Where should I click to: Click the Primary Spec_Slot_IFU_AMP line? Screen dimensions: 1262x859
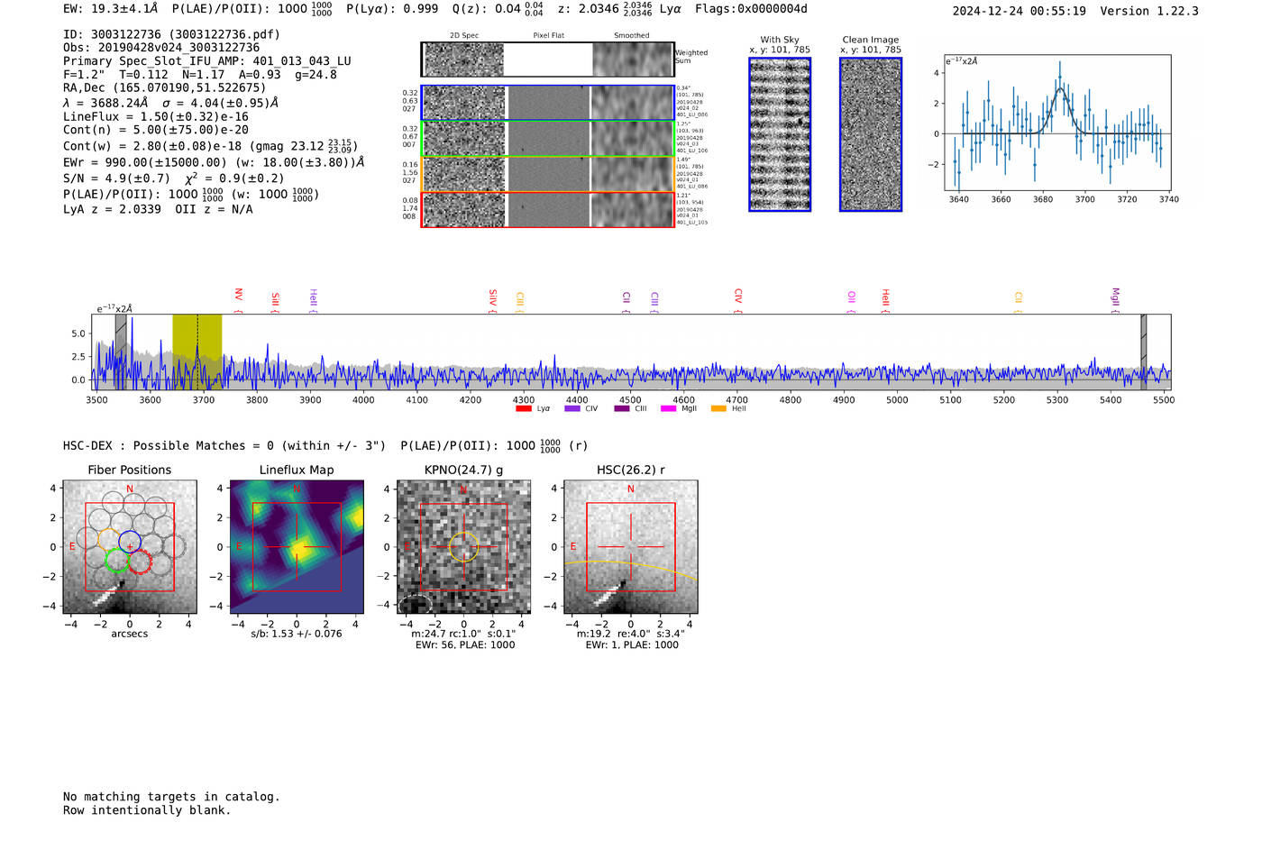pyautogui.click(x=207, y=61)
